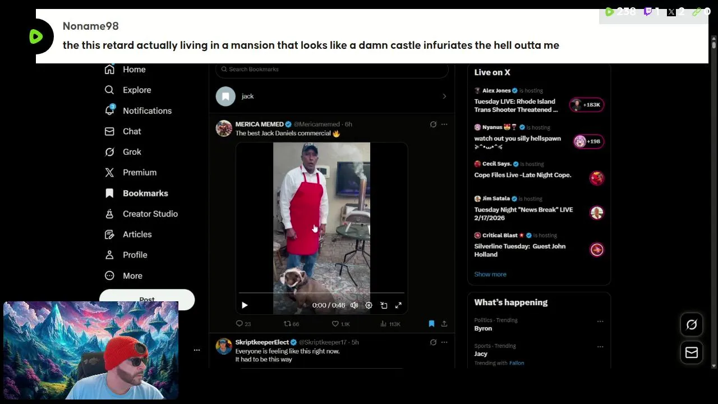Open more options on MERICA MEMED post
Viewport: 718px width, 404px height.
[x=444, y=124]
